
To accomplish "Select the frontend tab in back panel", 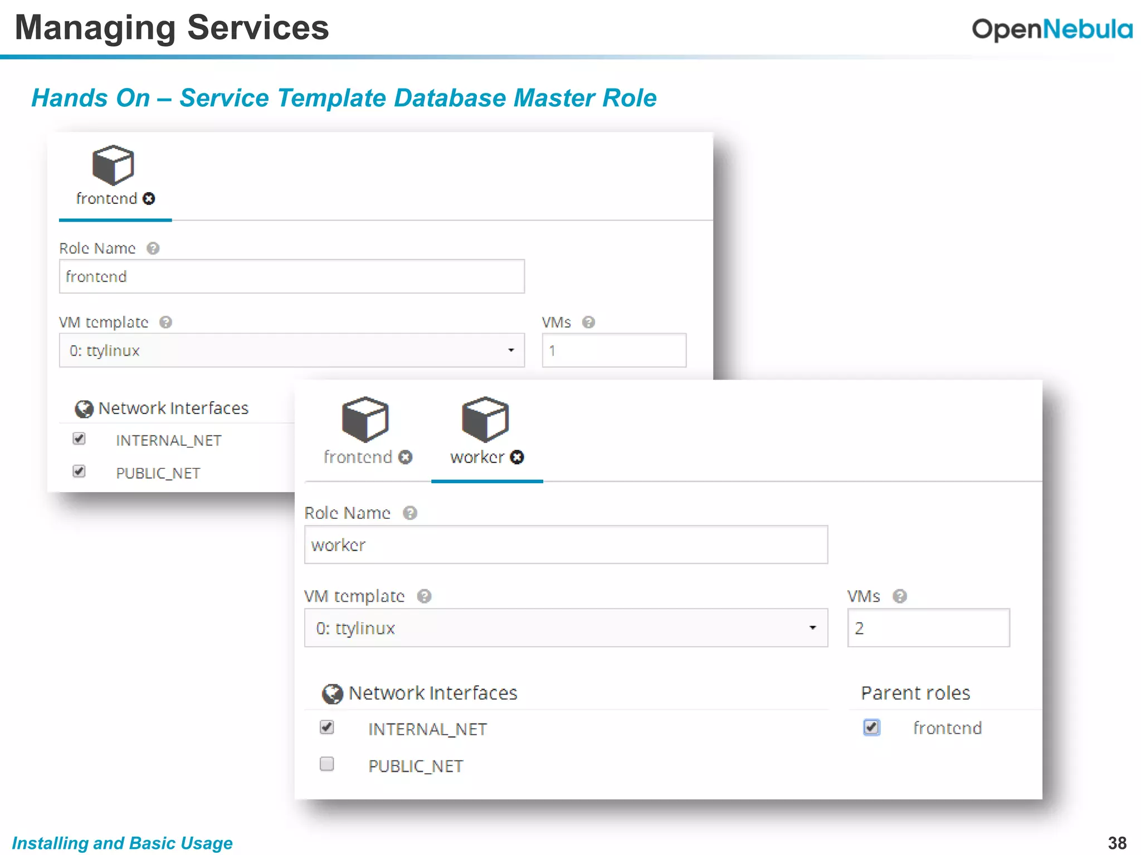I will (x=115, y=182).
